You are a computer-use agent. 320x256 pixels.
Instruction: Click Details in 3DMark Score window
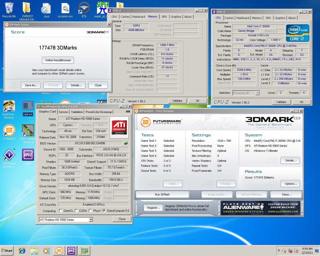[76, 85]
